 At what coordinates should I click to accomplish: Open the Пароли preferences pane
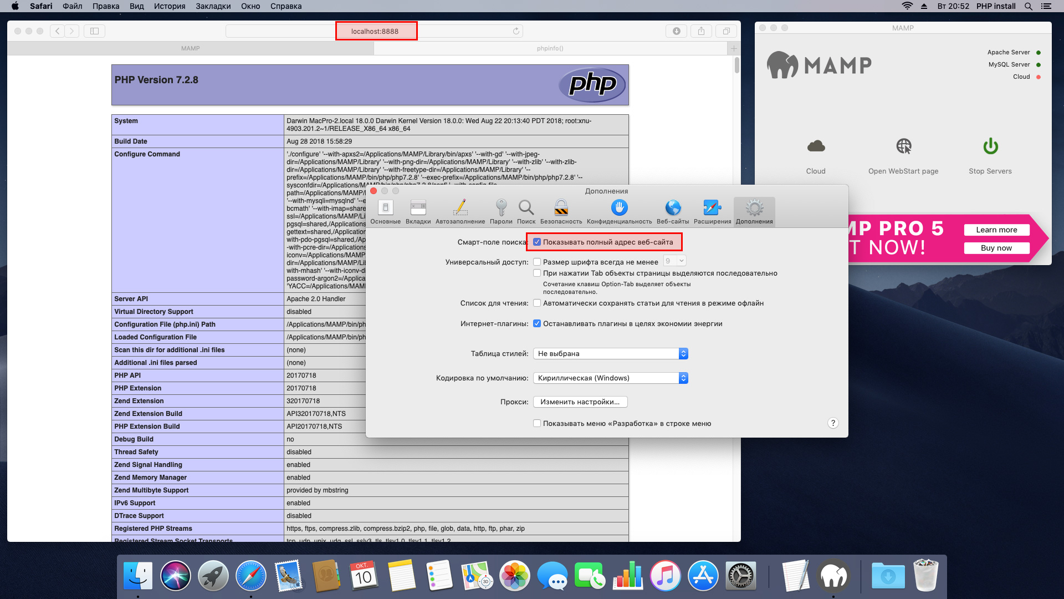(x=501, y=212)
